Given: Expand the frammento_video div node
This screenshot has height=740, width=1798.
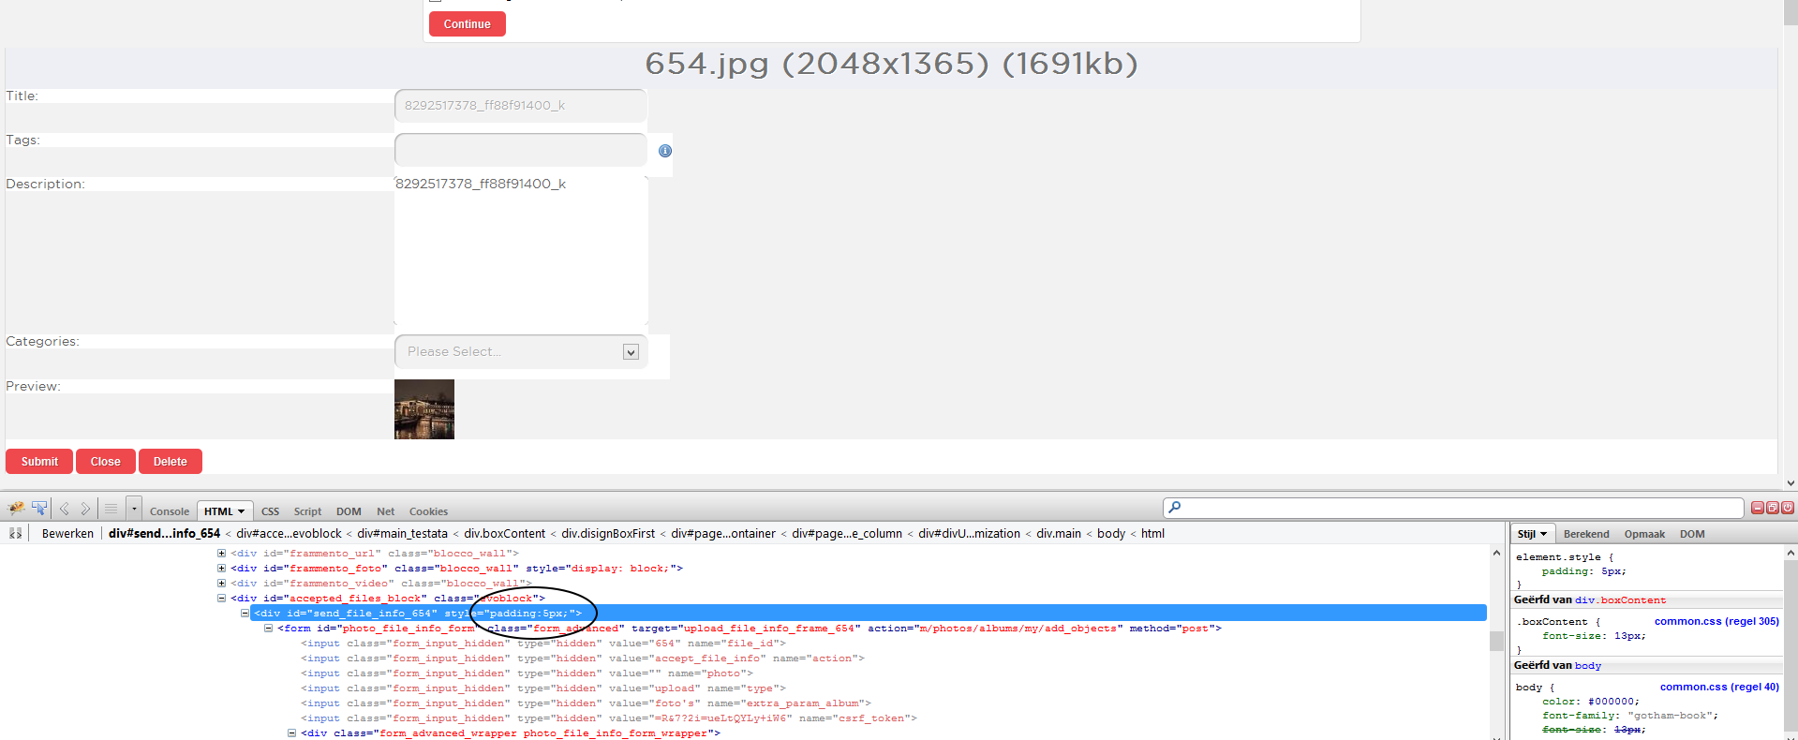Looking at the screenshot, I should (x=222, y=584).
